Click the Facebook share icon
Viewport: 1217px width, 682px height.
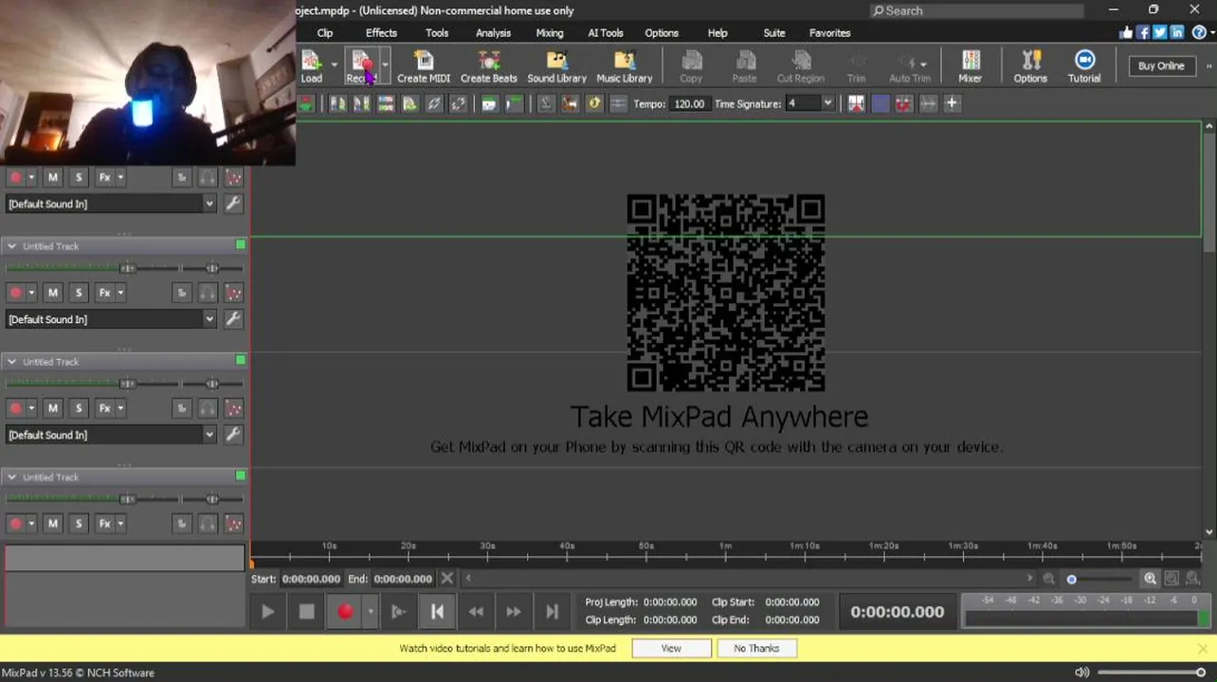point(1143,32)
